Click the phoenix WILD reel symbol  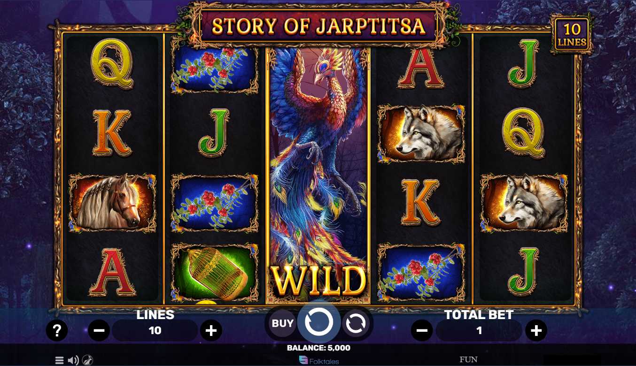[x=318, y=175]
